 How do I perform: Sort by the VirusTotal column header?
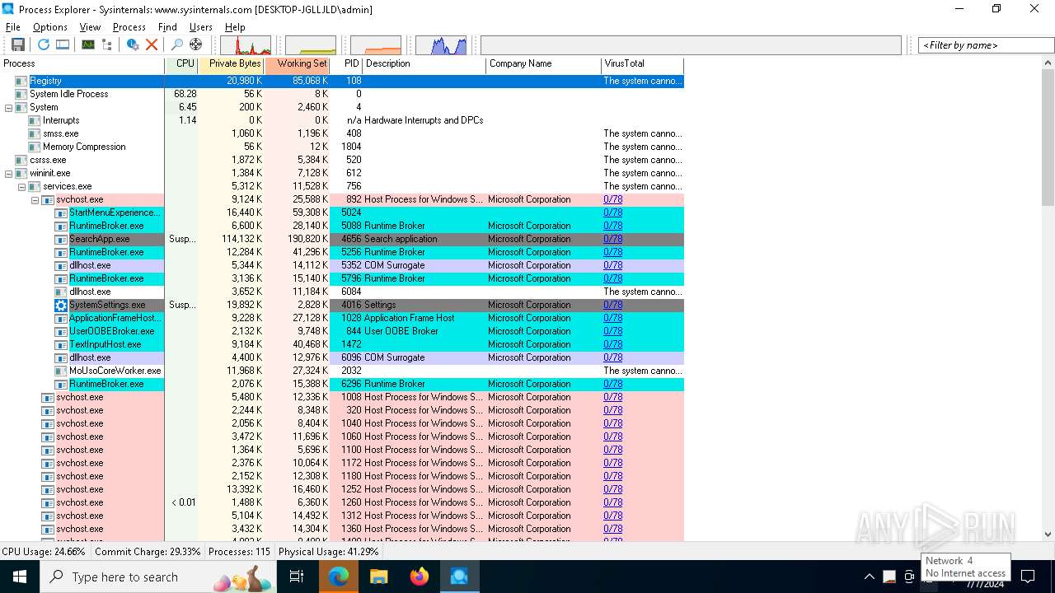tap(643, 63)
